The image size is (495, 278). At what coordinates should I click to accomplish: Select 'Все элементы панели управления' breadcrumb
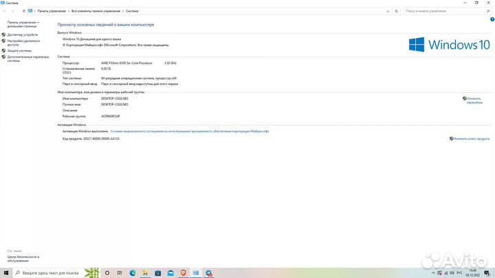96,11
